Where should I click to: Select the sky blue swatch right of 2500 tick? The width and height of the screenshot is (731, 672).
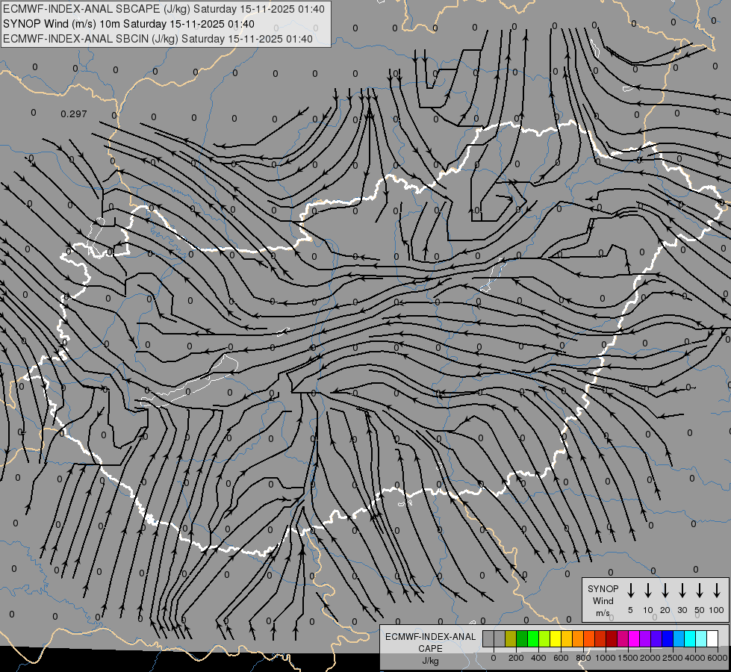(678, 638)
